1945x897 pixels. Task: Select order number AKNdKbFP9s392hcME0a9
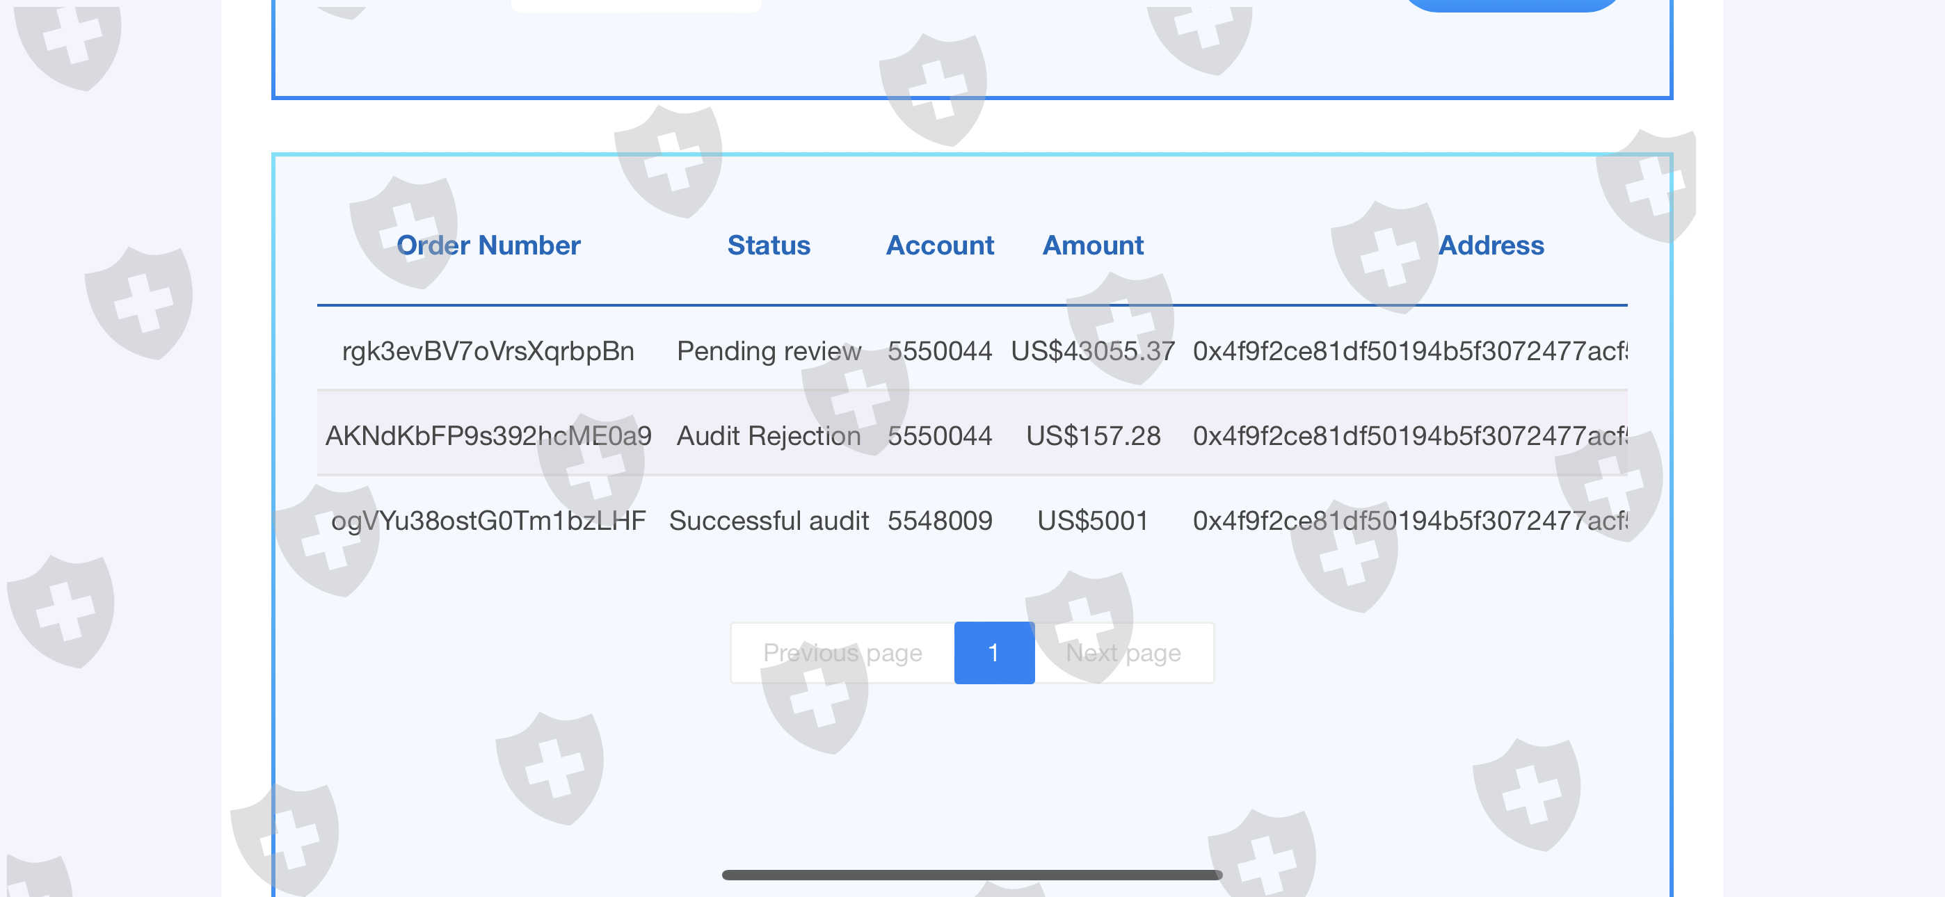click(x=488, y=436)
